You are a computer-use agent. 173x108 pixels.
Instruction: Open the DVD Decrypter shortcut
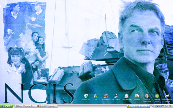pyautogui.click(x=127, y=97)
